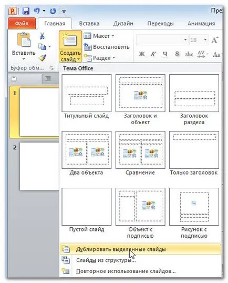Open the font size 18 dropdown
The height and width of the screenshot is (283, 228).
click(205, 39)
